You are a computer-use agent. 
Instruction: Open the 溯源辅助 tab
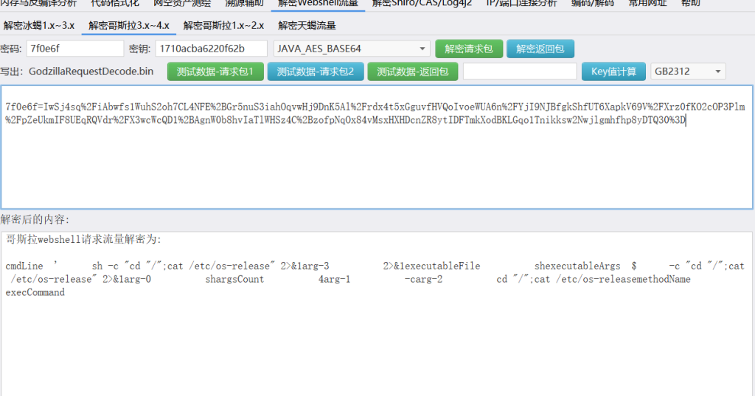coord(243,4)
